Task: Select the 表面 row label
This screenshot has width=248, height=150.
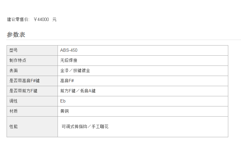Action: click(32, 71)
